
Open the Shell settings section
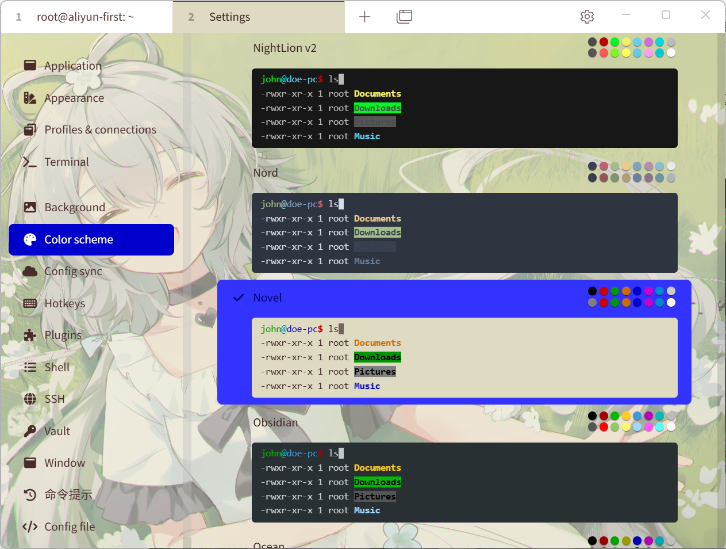[91, 367]
